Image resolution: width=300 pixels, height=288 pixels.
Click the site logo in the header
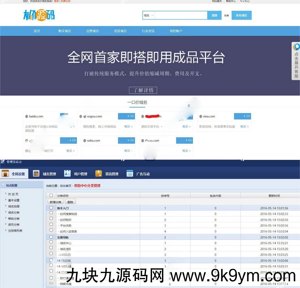click(x=39, y=15)
